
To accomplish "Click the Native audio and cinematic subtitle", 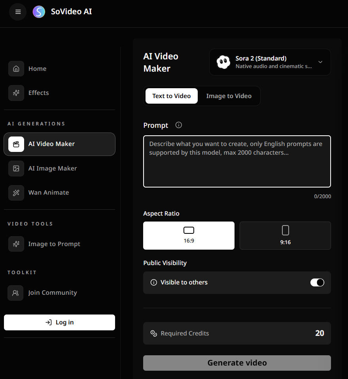I will 274,66.
